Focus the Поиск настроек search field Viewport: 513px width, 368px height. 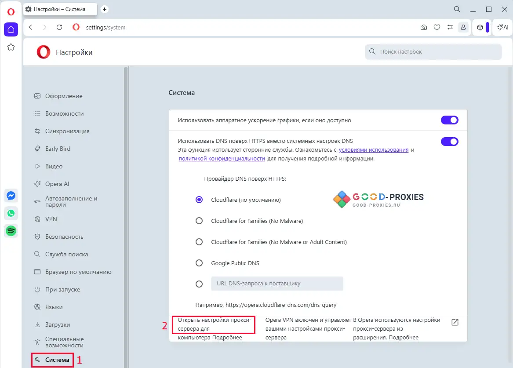tap(433, 52)
